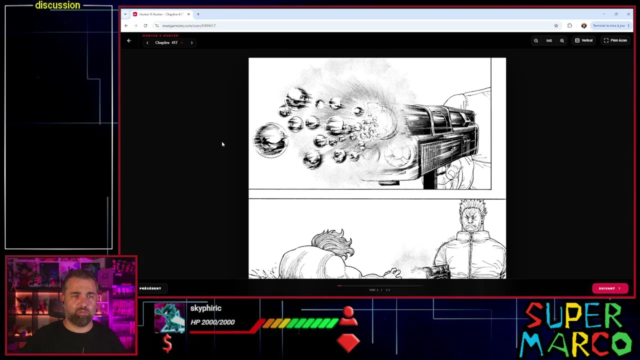
Task: Click the Page 1 / 21 page counter
Action: [379, 290]
